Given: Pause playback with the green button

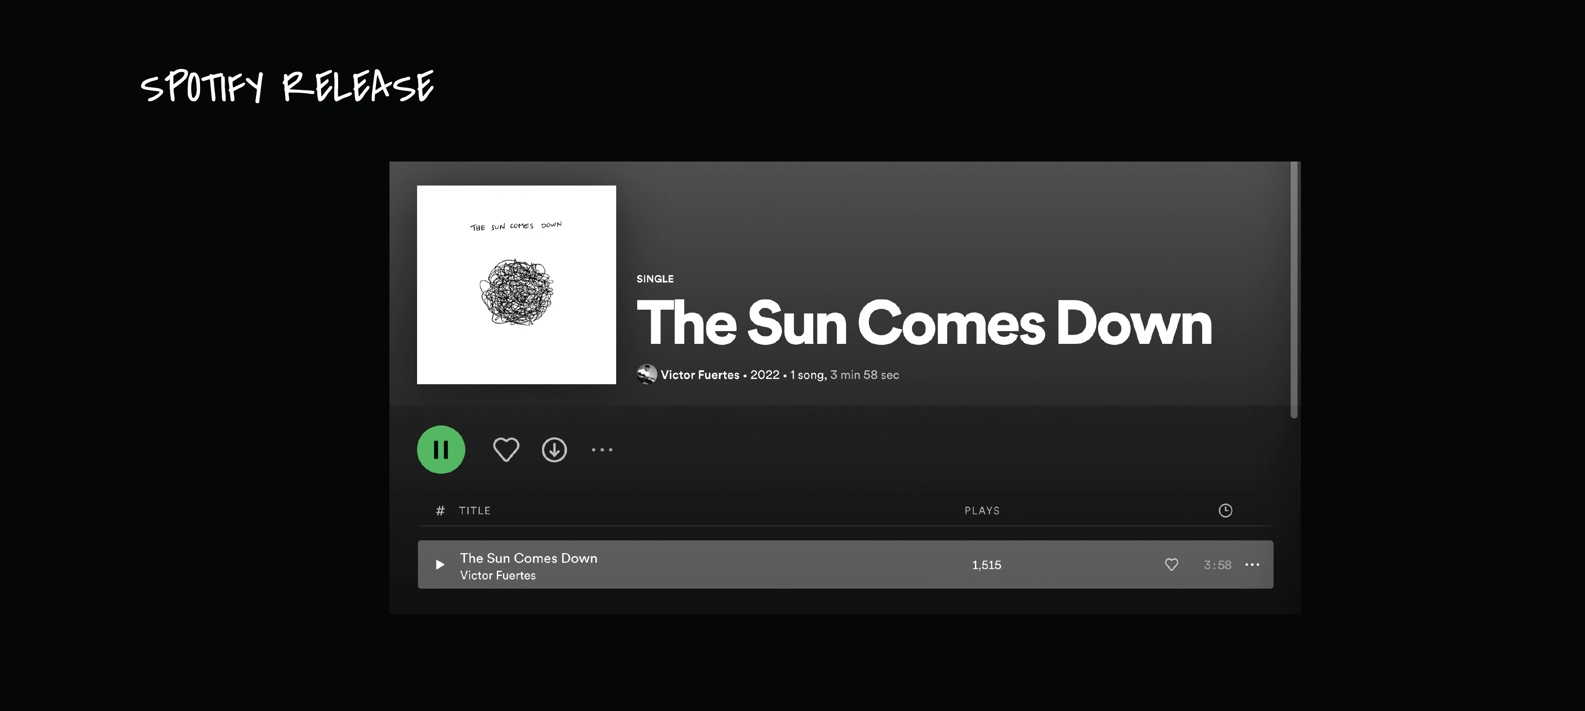Looking at the screenshot, I should [441, 450].
